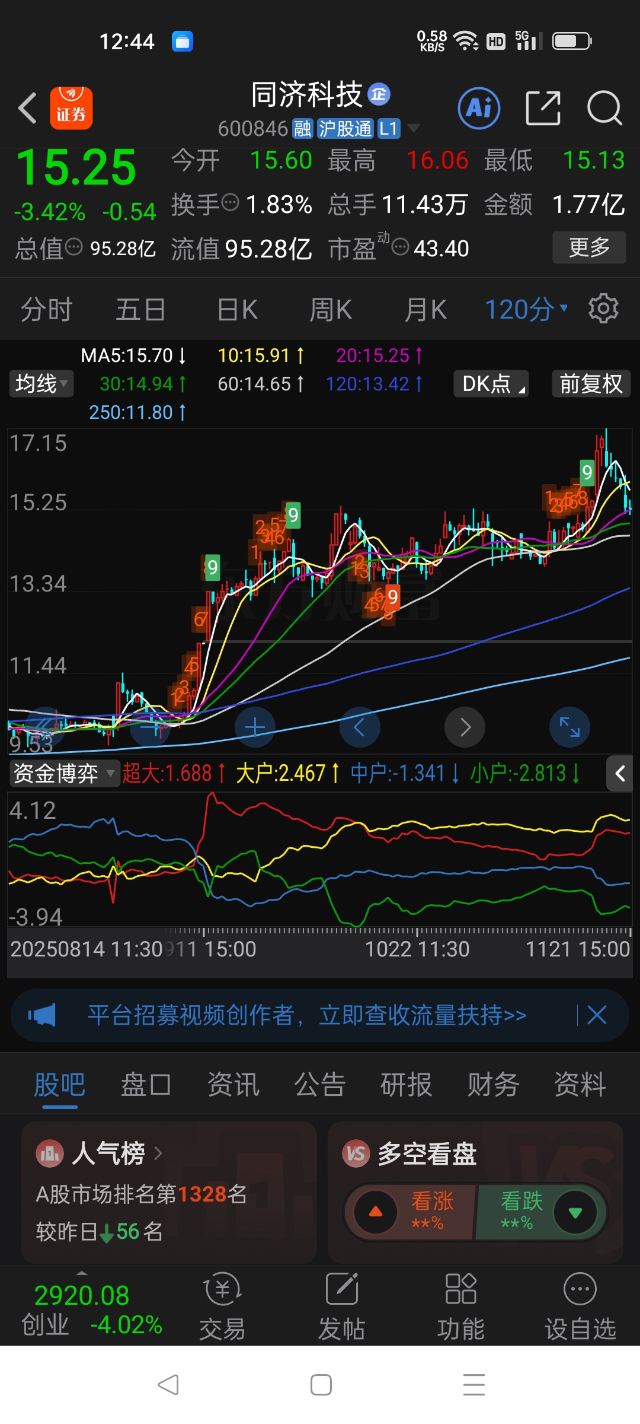
Task: Change 前复权 adjustment mode
Action: click(591, 383)
